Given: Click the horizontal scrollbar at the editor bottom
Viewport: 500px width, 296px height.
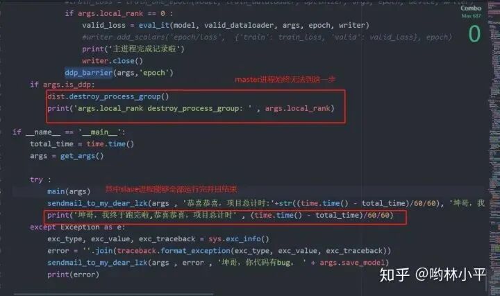Looking at the screenshot, I should (113, 295).
